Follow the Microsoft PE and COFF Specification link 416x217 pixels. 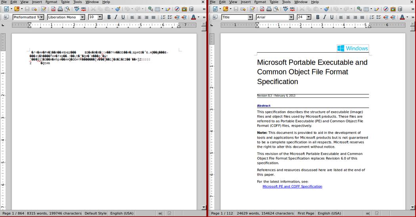click(x=292, y=187)
